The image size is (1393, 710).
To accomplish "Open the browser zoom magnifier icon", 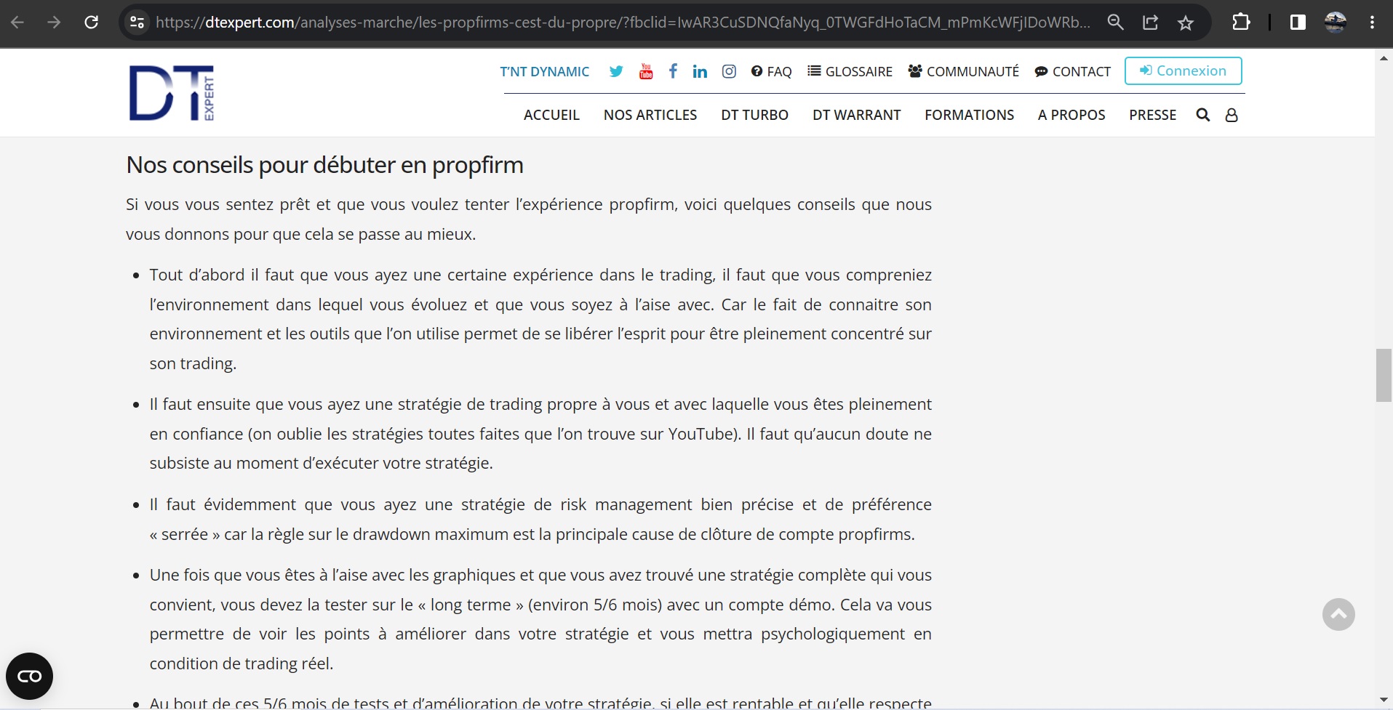I will (x=1115, y=23).
